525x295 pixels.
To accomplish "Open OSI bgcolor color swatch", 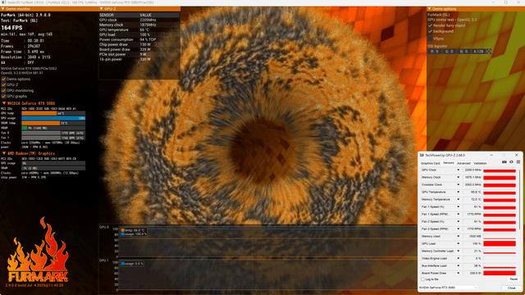I will (x=489, y=52).
